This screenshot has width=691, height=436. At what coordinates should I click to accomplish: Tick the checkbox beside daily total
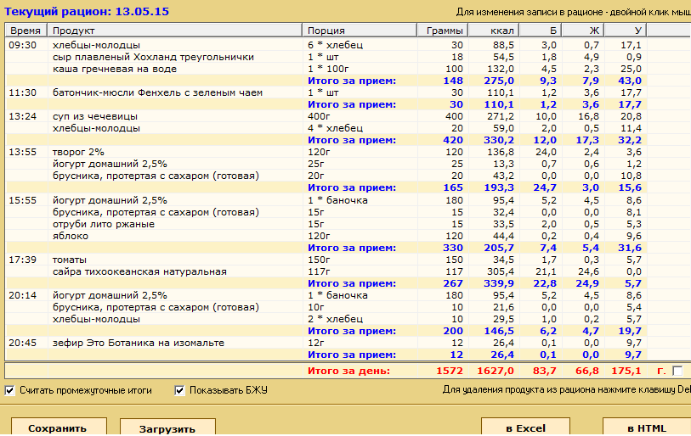[x=677, y=371]
